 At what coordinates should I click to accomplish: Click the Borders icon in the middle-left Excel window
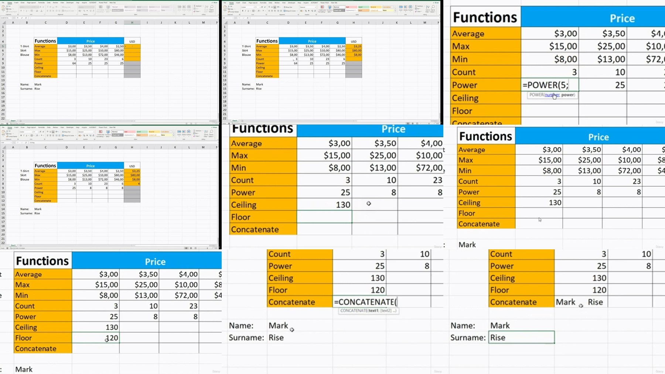tap(31, 135)
